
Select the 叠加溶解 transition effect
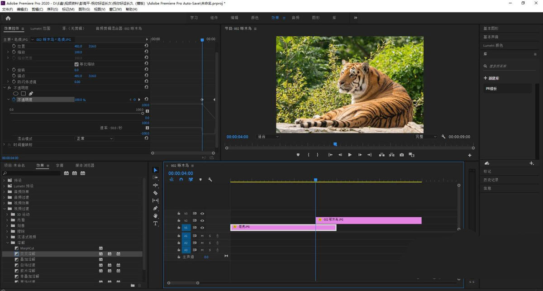(28, 259)
